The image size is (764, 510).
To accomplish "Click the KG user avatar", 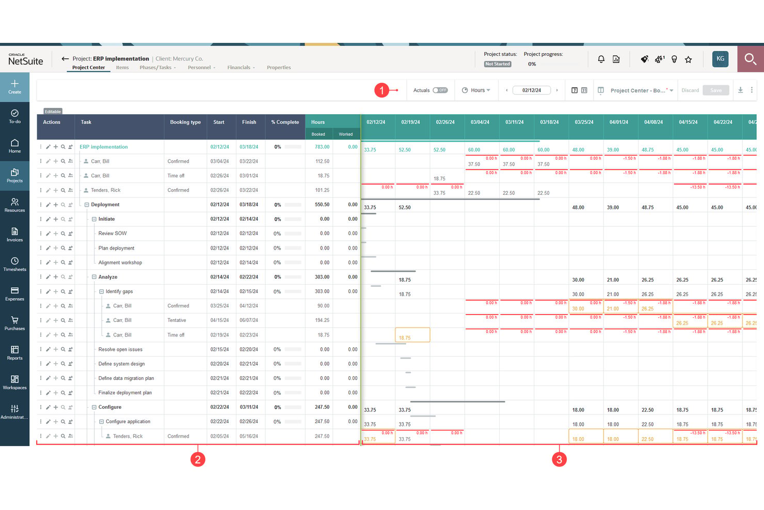I will (x=720, y=59).
